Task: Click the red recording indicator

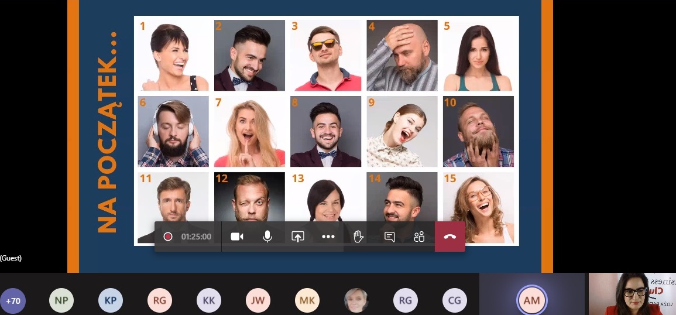Action: click(168, 237)
